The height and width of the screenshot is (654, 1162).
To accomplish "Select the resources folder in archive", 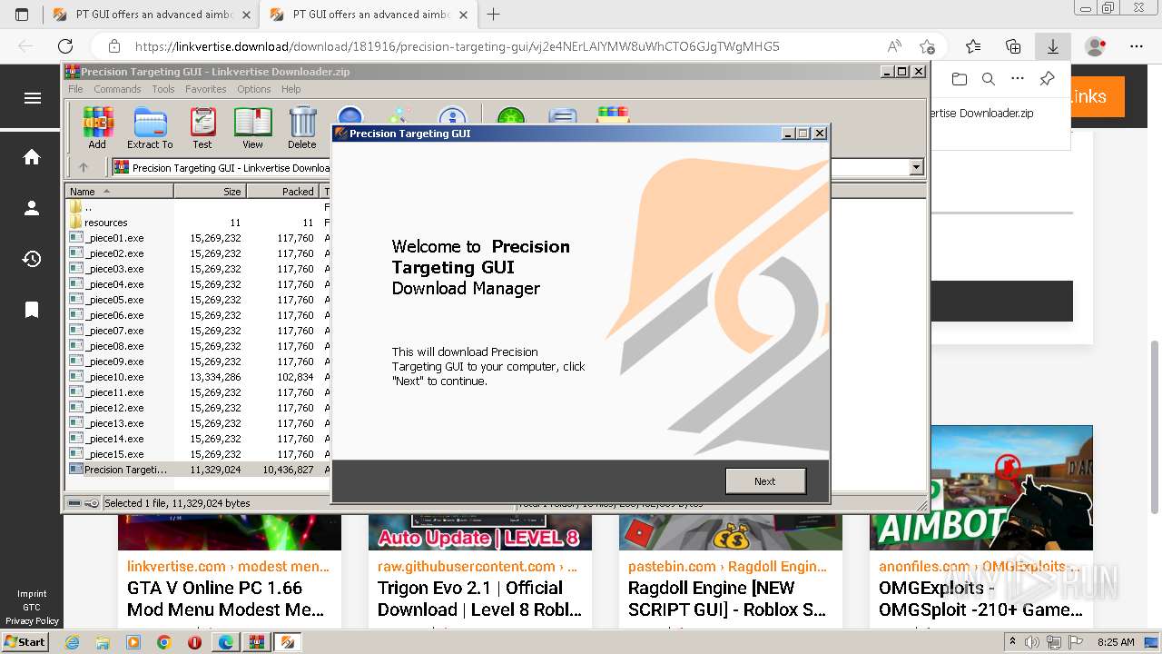I will click(105, 223).
